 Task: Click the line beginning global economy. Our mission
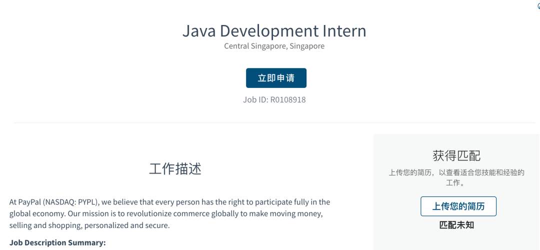166,213
